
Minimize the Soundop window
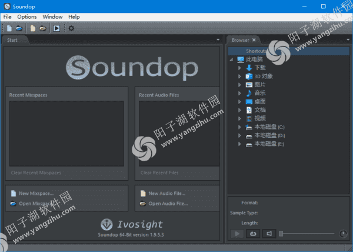click(304, 6)
